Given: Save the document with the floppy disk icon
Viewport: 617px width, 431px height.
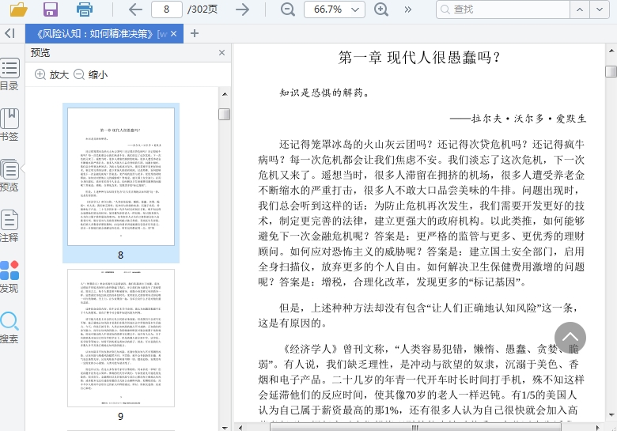Looking at the screenshot, I should [x=51, y=9].
